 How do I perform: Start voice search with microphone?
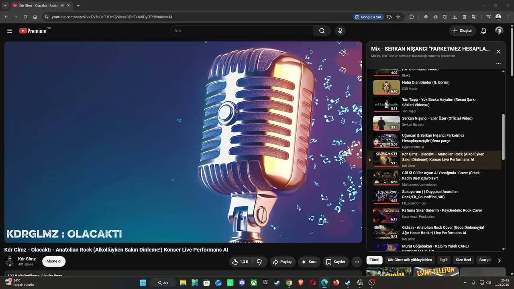point(340,31)
